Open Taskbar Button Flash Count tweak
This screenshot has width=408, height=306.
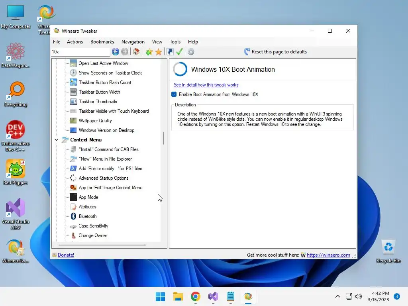click(105, 82)
